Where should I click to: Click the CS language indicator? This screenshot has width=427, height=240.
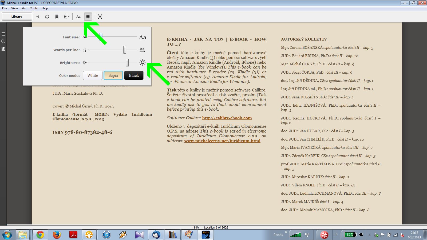pos(335,234)
